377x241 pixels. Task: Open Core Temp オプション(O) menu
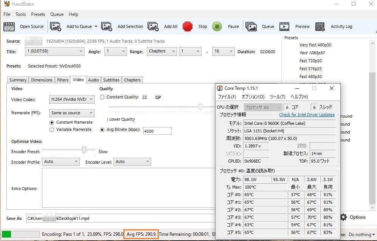point(253,97)
